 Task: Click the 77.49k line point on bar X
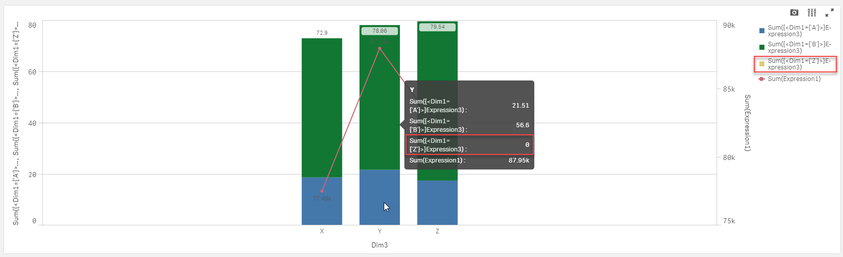322,191
